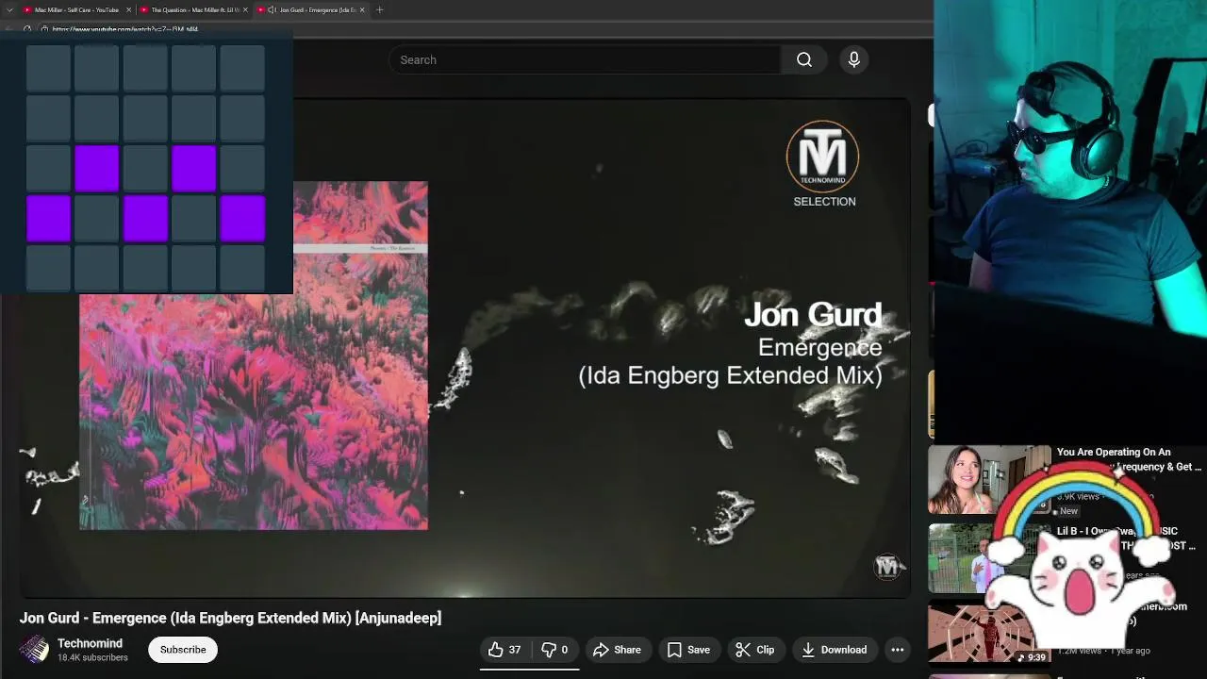Save the video to a playlist

[x=688, y=650]
